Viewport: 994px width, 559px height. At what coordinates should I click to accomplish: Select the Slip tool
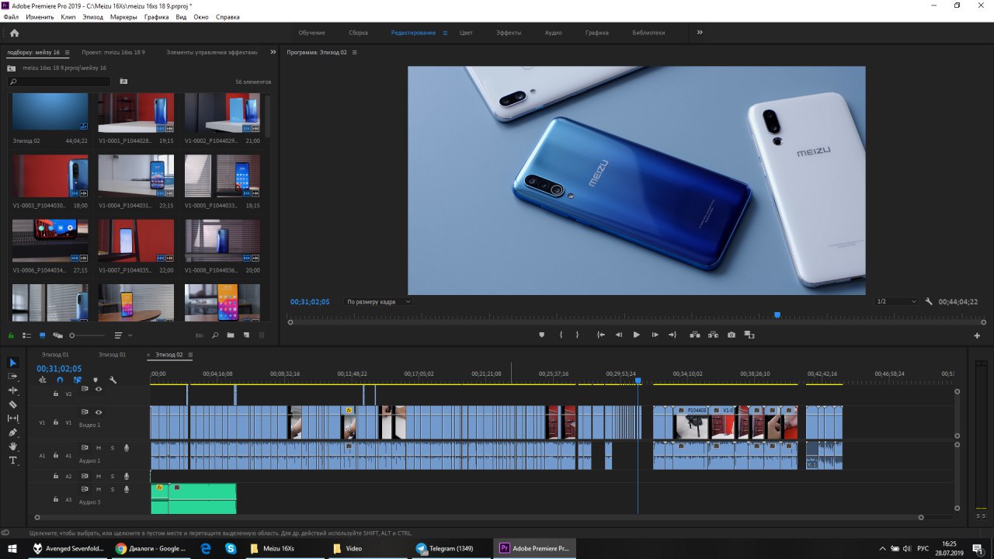[x=12, y=418]
